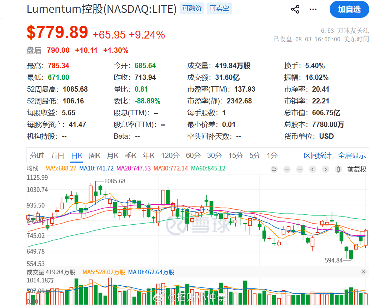Click the 成交量 419.84万股 chart label

point(51,272)
